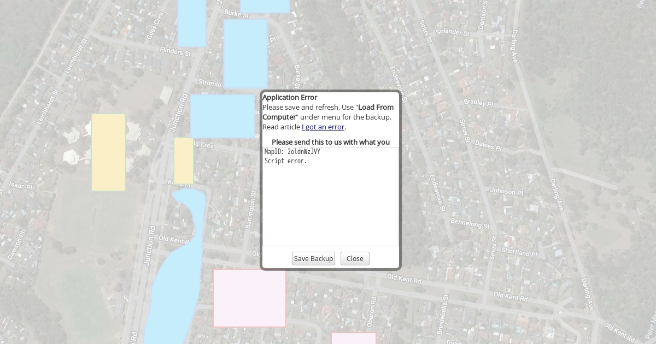Select the blue rectangle beside Giles Cres
Screen dimensions: 656x344
(x=191, y=23)
